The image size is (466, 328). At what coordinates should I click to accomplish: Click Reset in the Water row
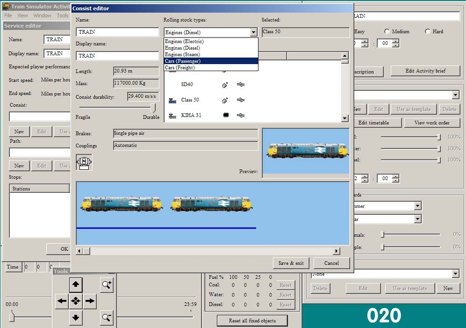[x=286, y=295]
